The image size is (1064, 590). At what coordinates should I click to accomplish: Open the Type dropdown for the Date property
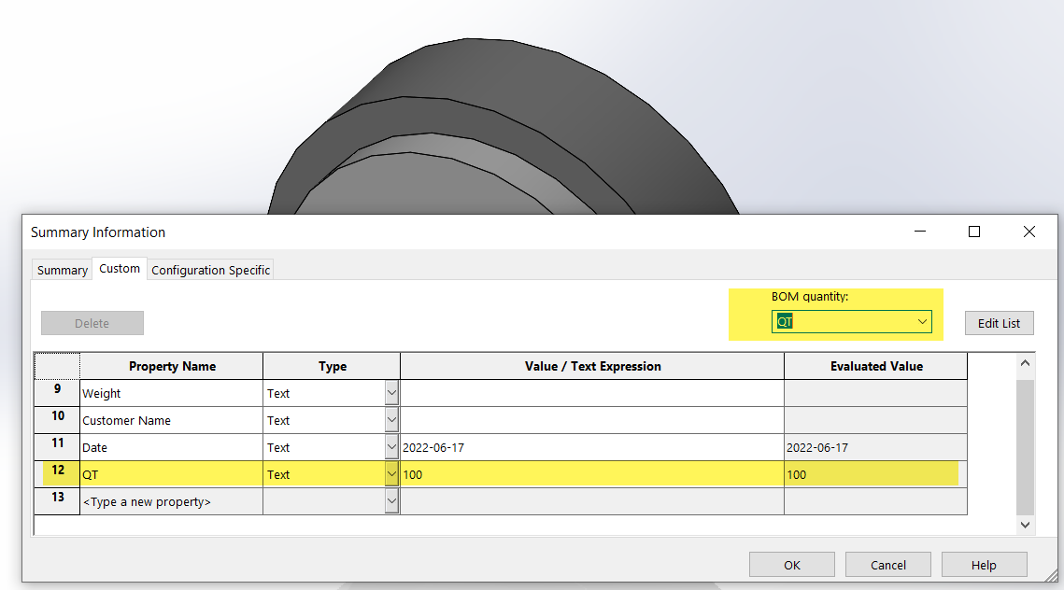391,446
